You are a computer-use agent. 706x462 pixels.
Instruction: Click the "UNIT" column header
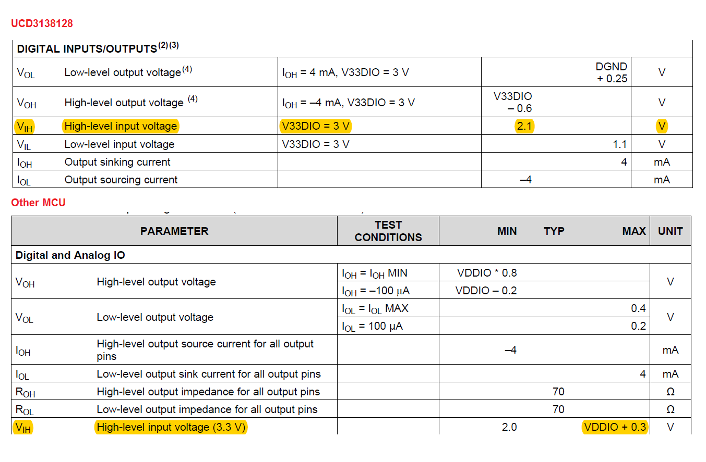[x=671, y=231]
